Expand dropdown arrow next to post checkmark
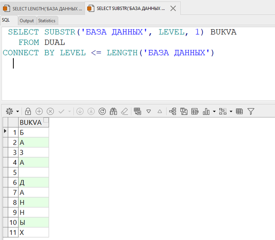Viewport: 275px width, 240px height. pos(70,111)
